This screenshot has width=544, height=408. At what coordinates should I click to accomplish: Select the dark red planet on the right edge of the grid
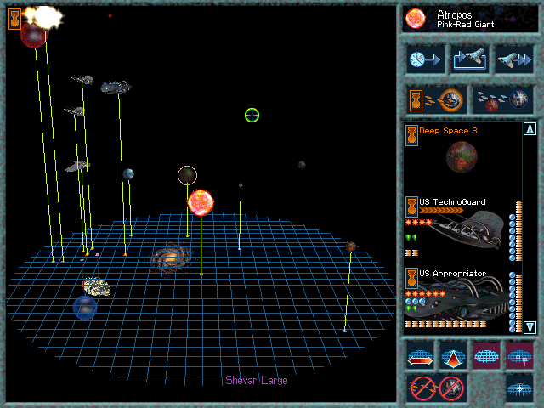(x=351, y=246)
